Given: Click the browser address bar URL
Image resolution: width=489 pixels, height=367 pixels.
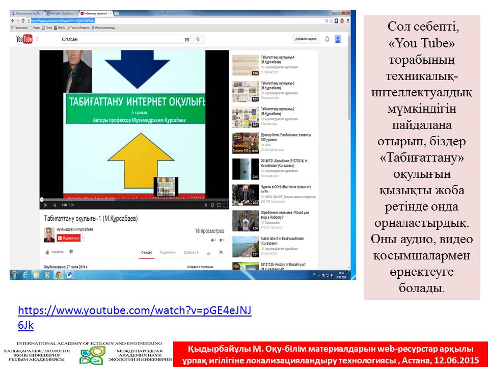Looking at the screenshot, I should [63, 21].
